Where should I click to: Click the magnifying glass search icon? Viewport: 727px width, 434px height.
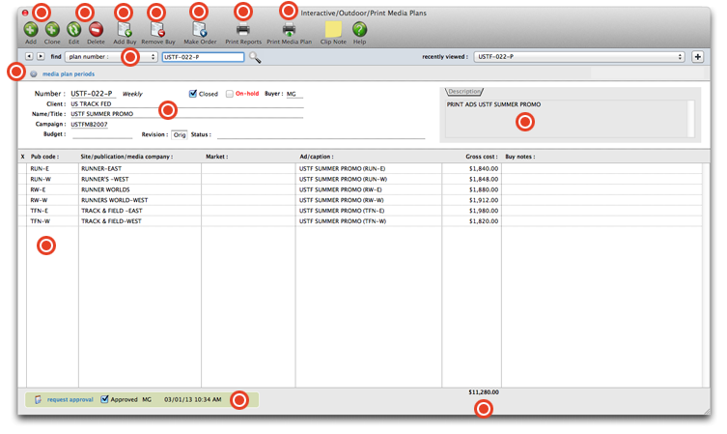255,58
